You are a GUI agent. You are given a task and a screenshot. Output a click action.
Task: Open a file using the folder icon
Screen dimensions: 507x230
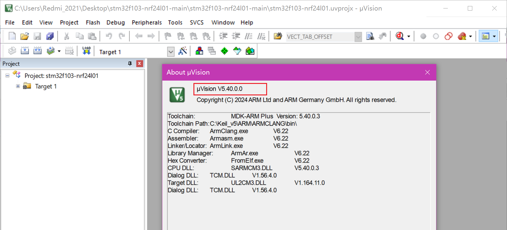24,36
